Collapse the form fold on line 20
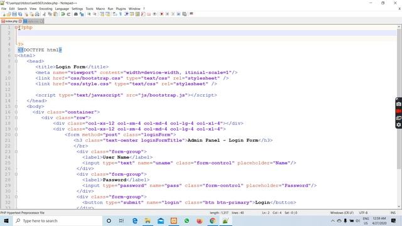This screenshot has width=402, height=226. 16,134
